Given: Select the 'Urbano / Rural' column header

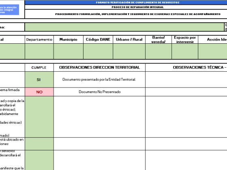Looking at the screenshot, I should coord(129,40).
